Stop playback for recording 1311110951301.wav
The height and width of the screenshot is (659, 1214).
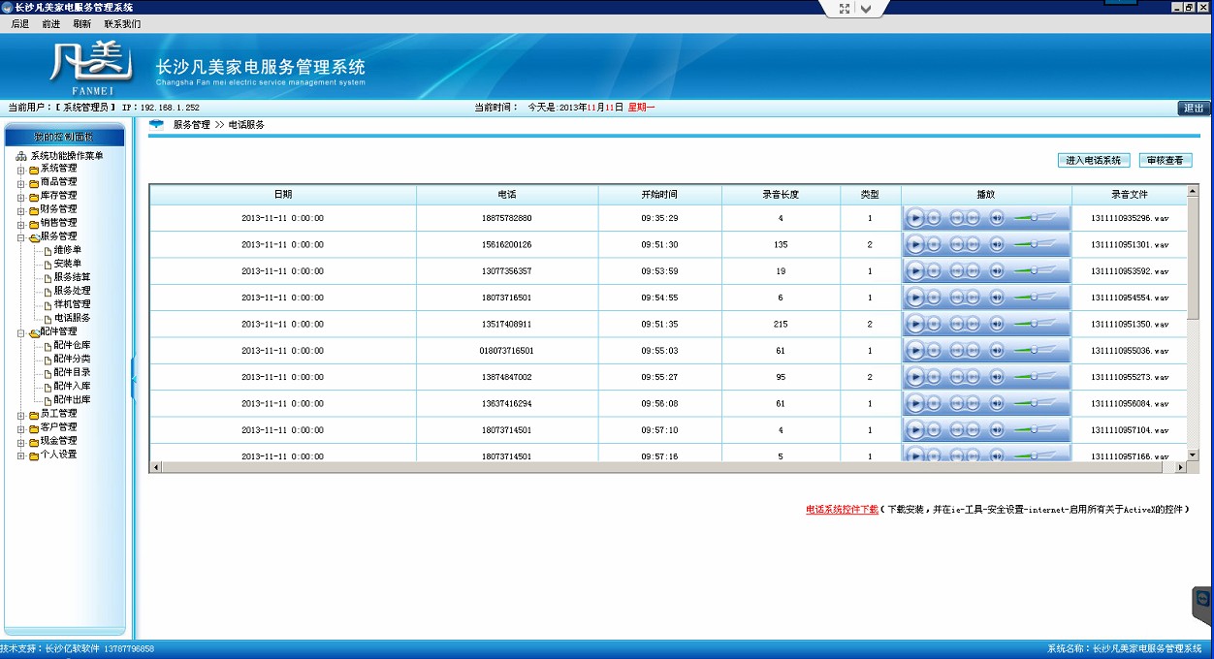coord(934,244)
